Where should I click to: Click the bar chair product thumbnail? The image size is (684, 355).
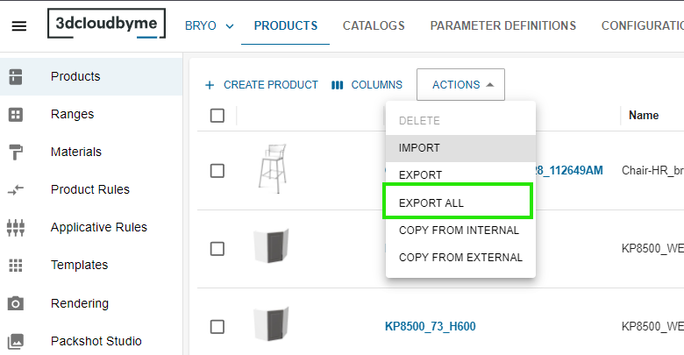pyautogui.click(x=272, y=169)
